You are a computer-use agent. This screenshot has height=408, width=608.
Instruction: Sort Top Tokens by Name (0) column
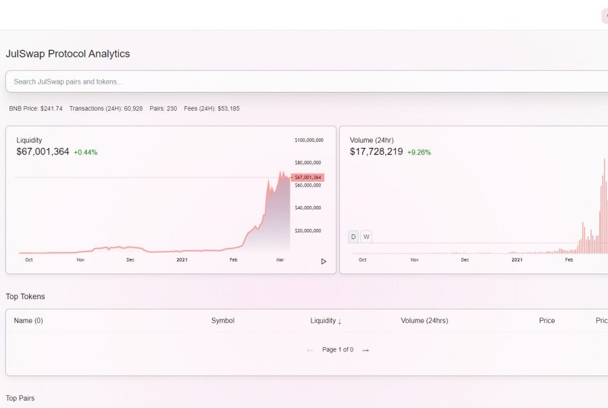click(28, 321)
